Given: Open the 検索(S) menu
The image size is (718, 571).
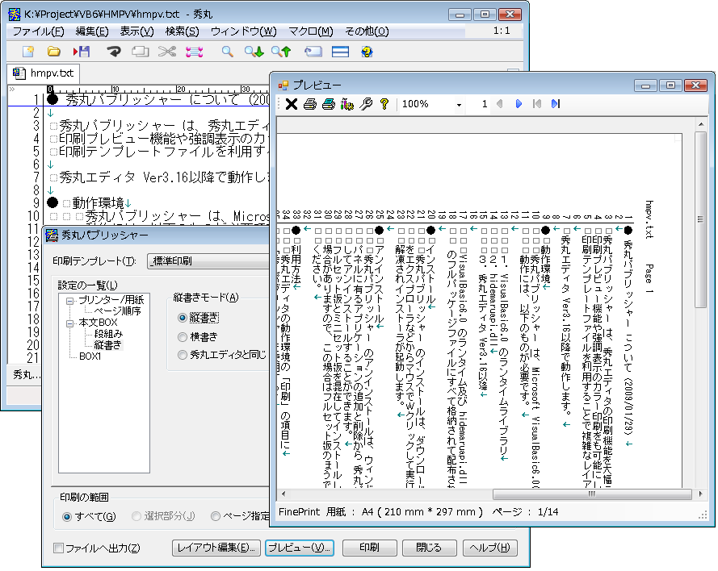Looking at the screenshot, I should [x=182, y=31].
